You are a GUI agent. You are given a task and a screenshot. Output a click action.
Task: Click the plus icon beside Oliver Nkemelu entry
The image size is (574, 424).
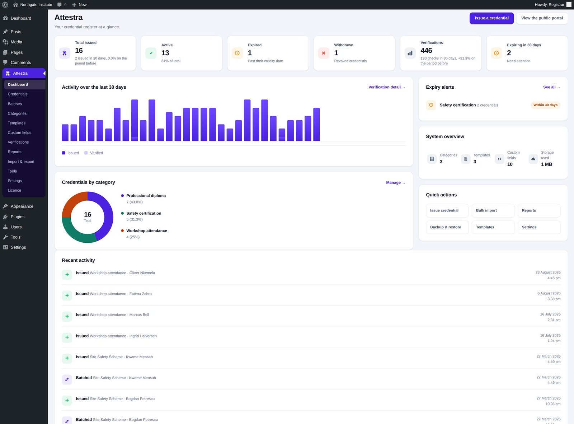[67, 275]
